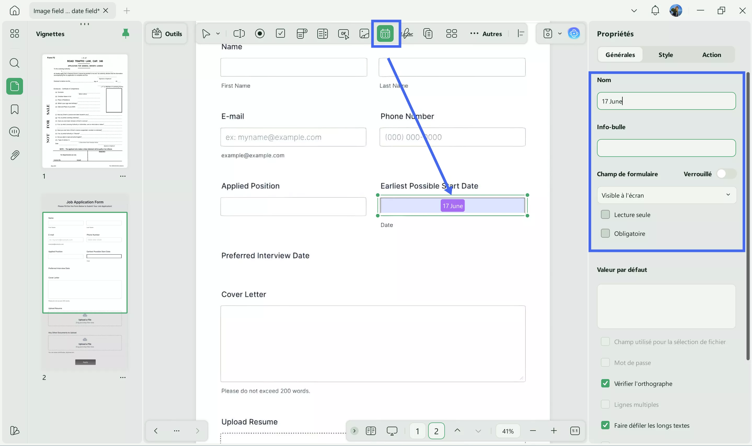The width and height of the screenshot is (752, 446).
Task: Switch to the Action properties tab
Action: coord(711,55)
